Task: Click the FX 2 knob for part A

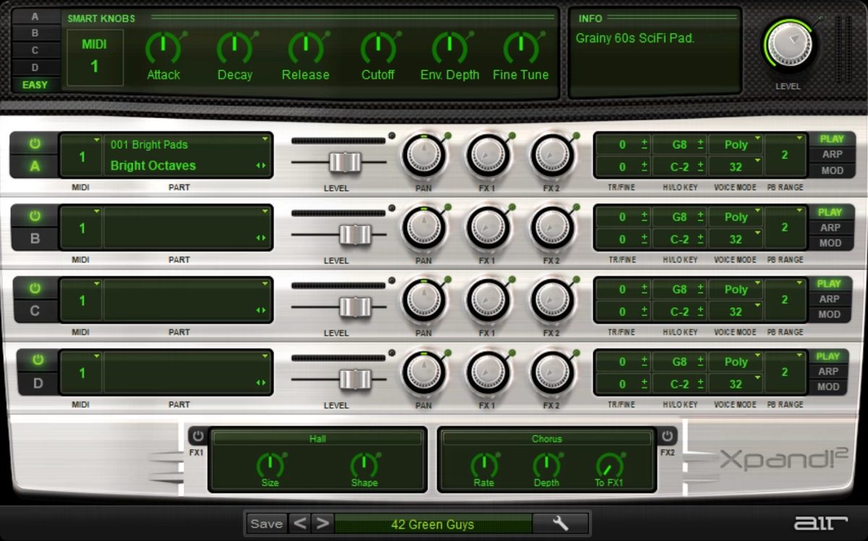Action: pyautogui.click(x=552, y=155)
